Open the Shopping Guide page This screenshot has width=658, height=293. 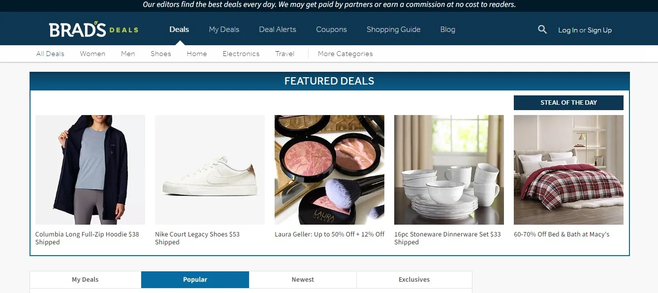coord(393,29)
